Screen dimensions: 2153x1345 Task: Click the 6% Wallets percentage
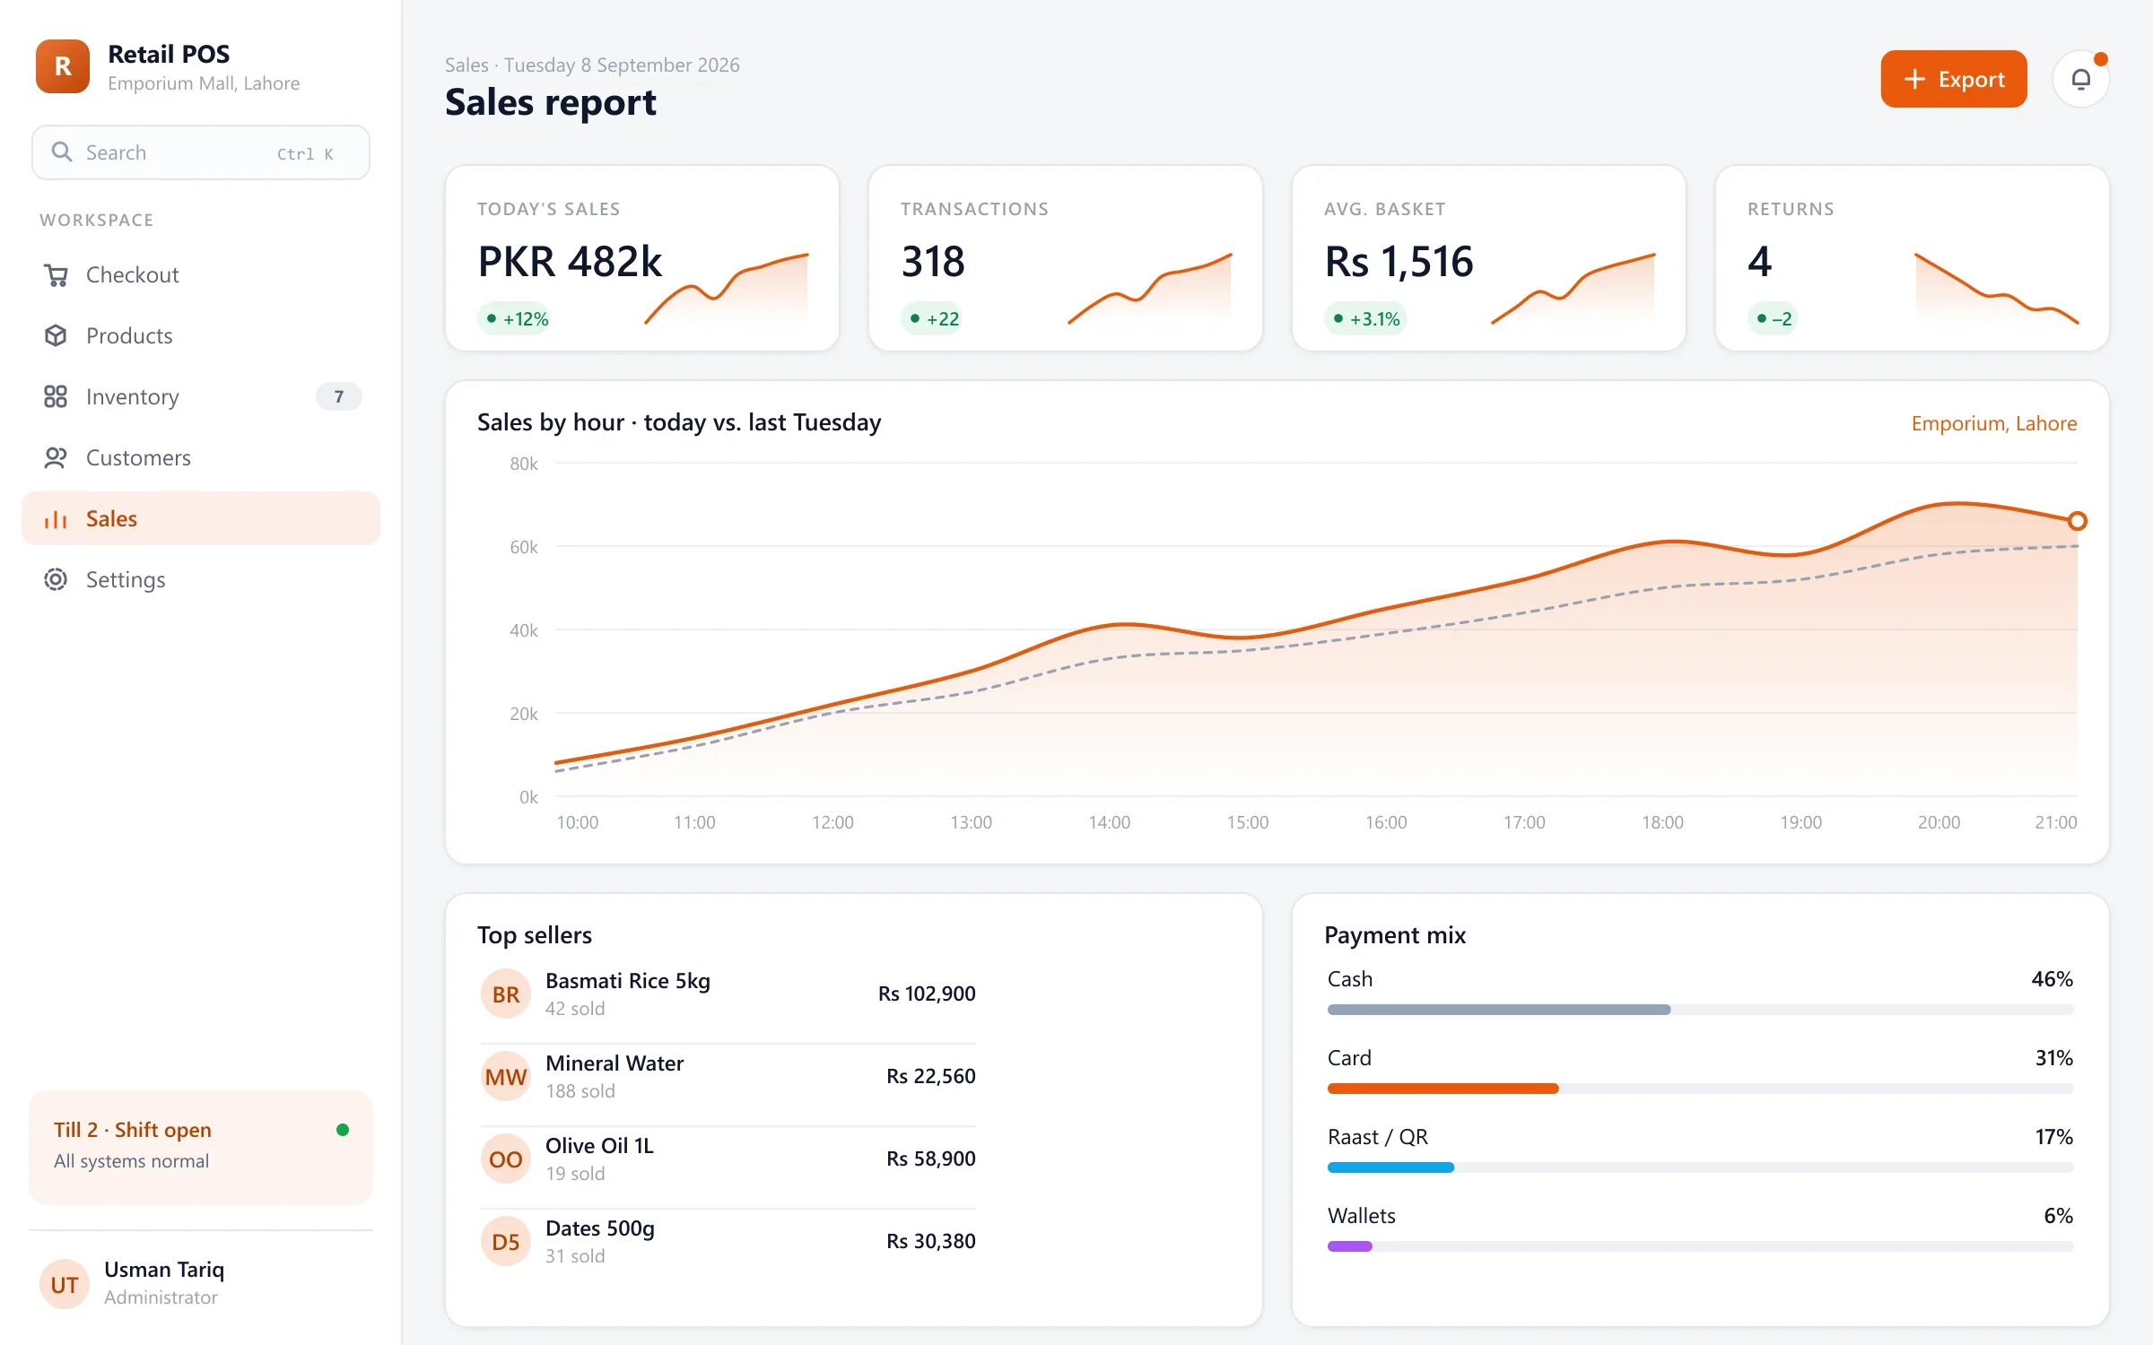(x=2059, y=1216)
